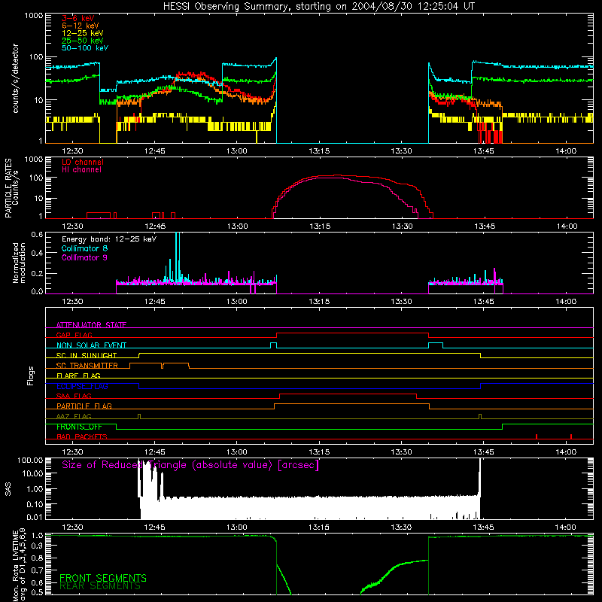Click the ECLIPSE FLAG label
The width and height of the screenshot is (602, 602).
[82, 386]
